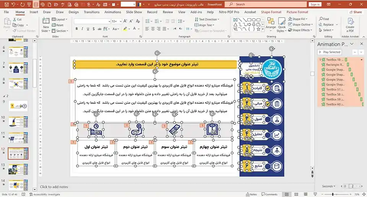Open the Notes pane
The image size is (367, 197).
pos(252,194)
